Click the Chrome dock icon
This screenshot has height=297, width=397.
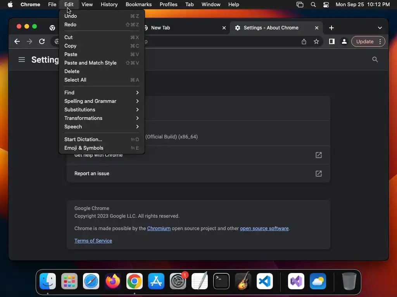pos(135,281)
